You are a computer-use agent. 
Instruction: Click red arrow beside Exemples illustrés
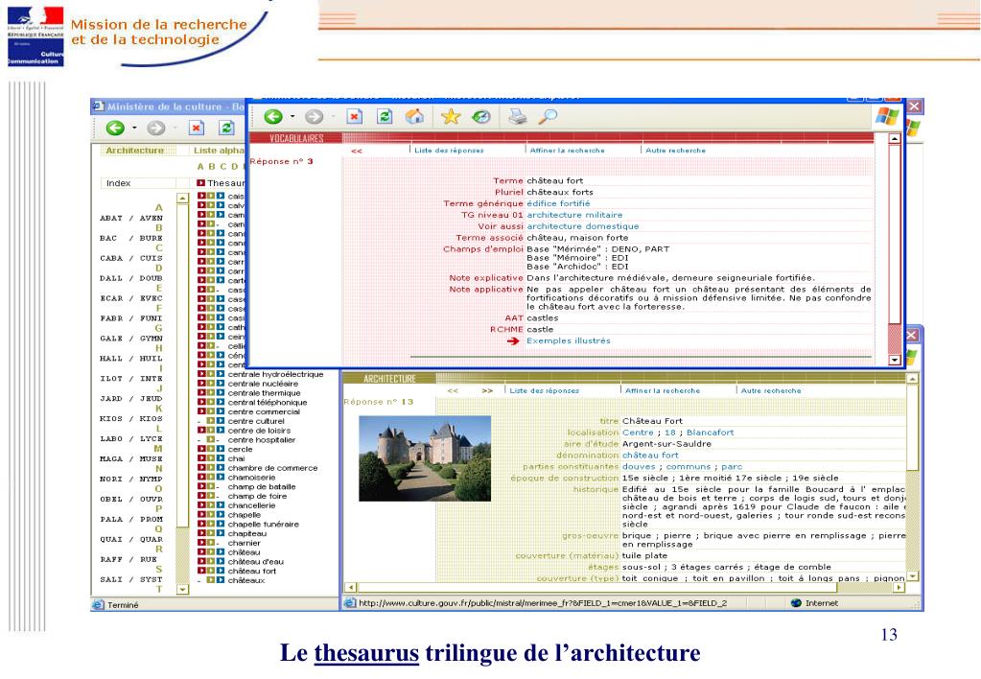513,341
